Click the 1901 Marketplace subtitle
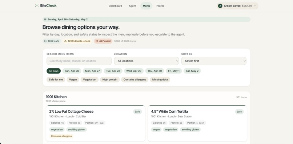 tap(56, 101)
